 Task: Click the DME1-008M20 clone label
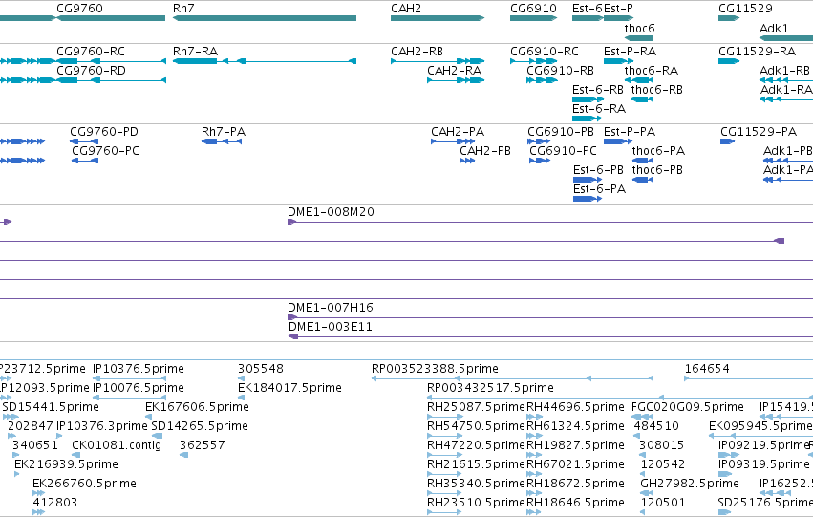(x=331, y=212)
